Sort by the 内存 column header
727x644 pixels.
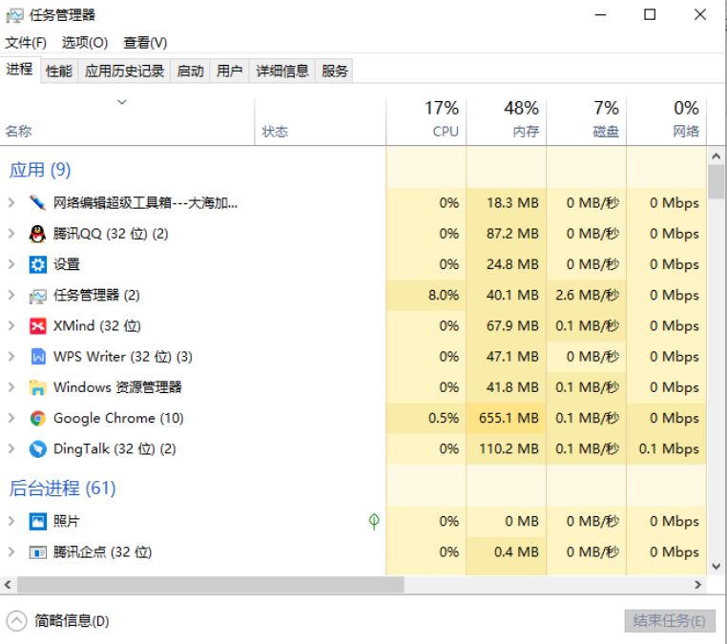pos(507,121)
